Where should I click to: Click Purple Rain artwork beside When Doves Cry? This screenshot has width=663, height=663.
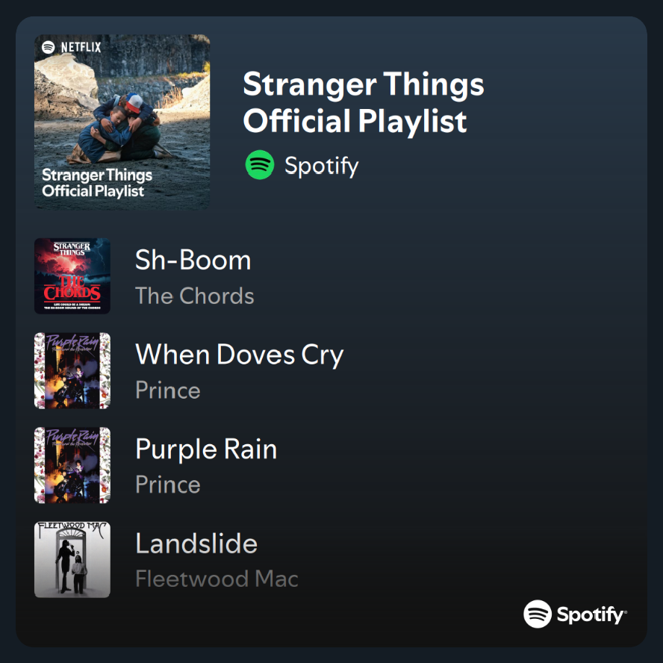tap(72, 370)
